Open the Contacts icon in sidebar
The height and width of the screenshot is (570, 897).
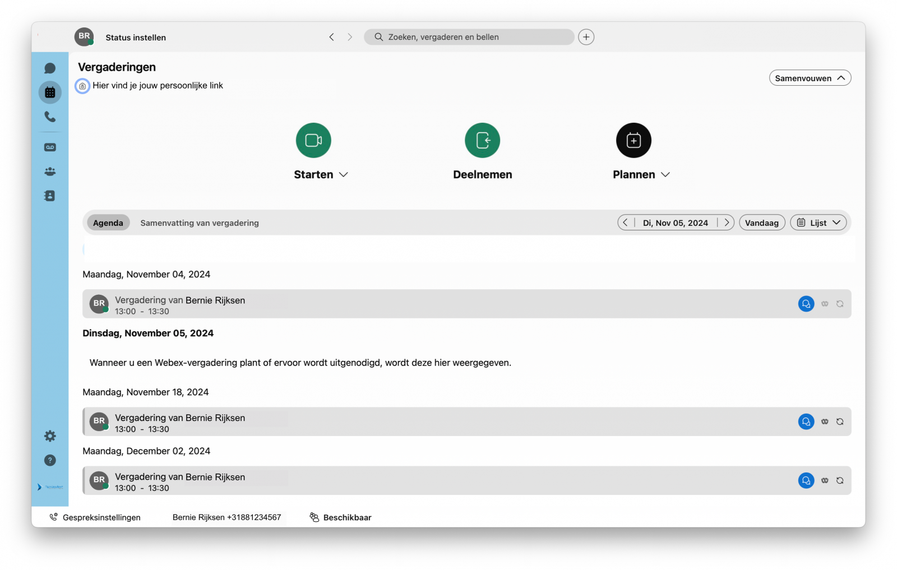pyautogui.click(x=50, y=196)
